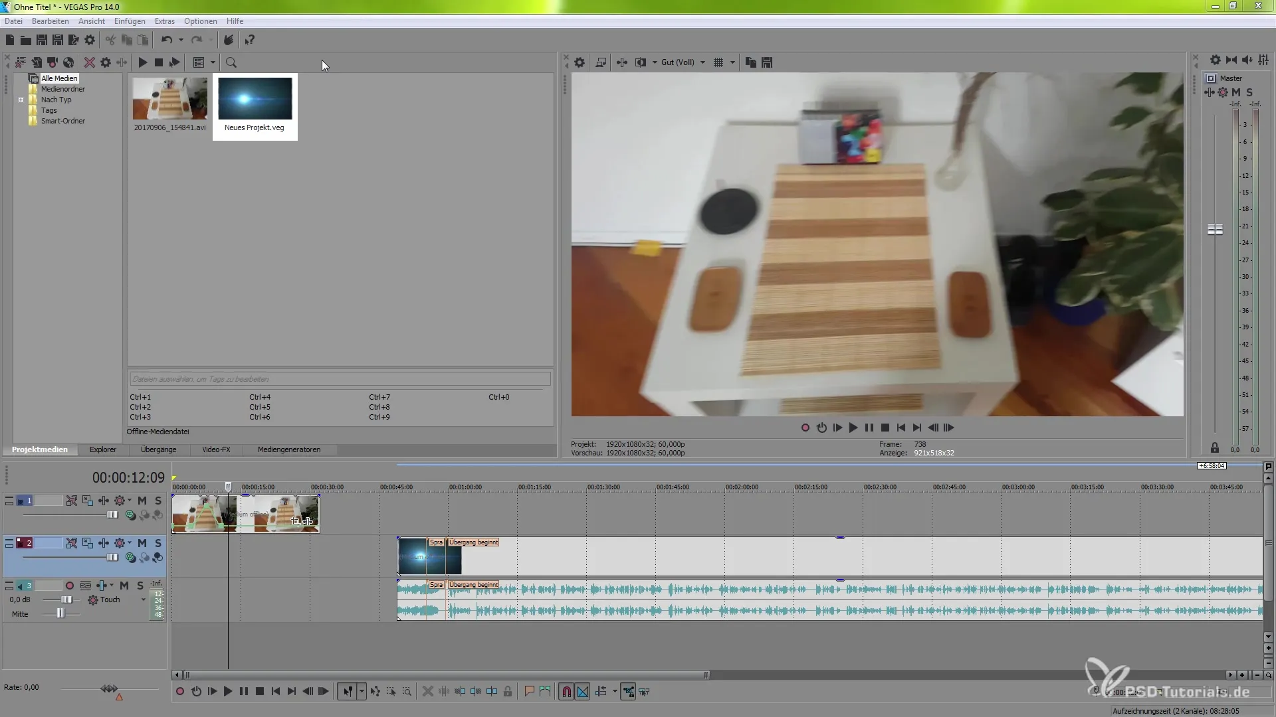Open the media search magnifier
This screenshot has height=717, width=1276.
231,62
